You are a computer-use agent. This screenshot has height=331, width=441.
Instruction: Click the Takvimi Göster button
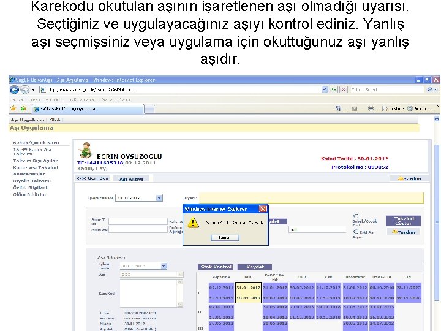point(404,221)
